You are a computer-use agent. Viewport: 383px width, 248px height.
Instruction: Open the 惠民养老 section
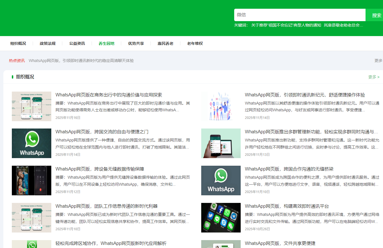[165, 43]
